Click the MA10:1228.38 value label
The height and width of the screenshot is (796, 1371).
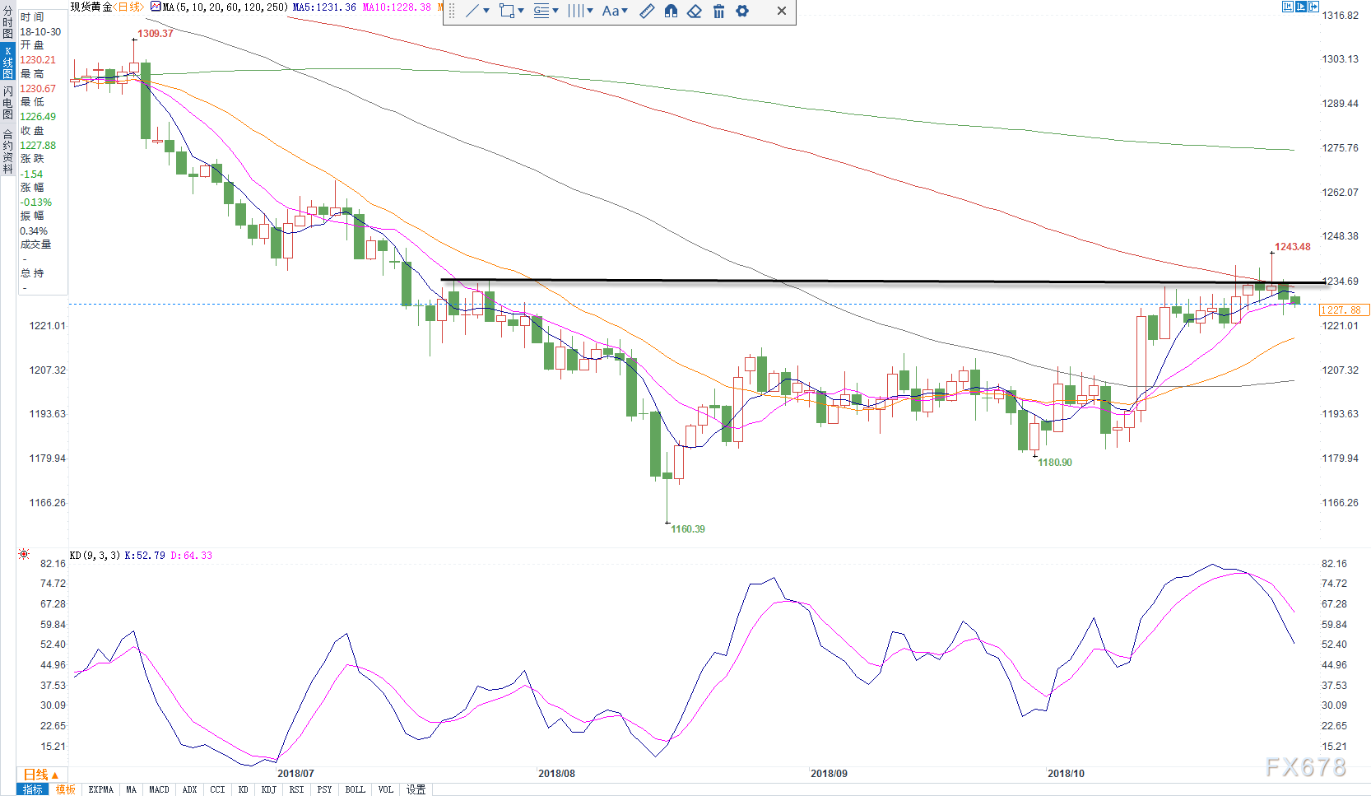click(x=397, y=7)
